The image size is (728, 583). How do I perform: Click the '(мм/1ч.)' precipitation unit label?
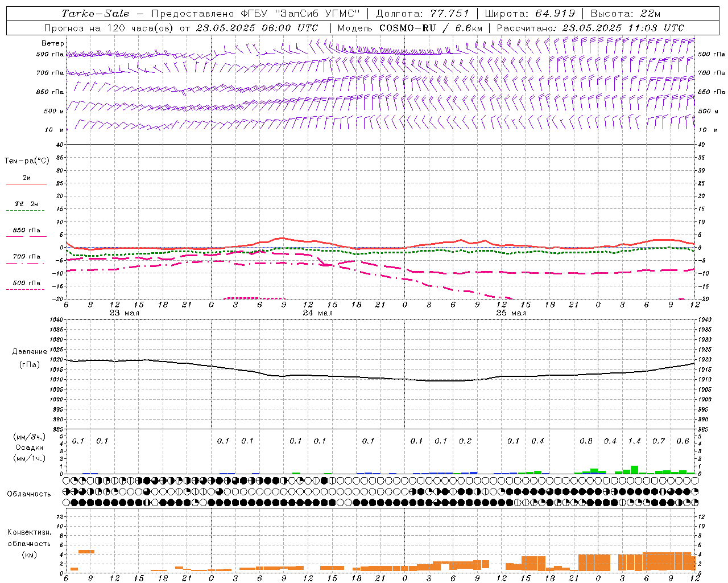[x=30, y=458]
